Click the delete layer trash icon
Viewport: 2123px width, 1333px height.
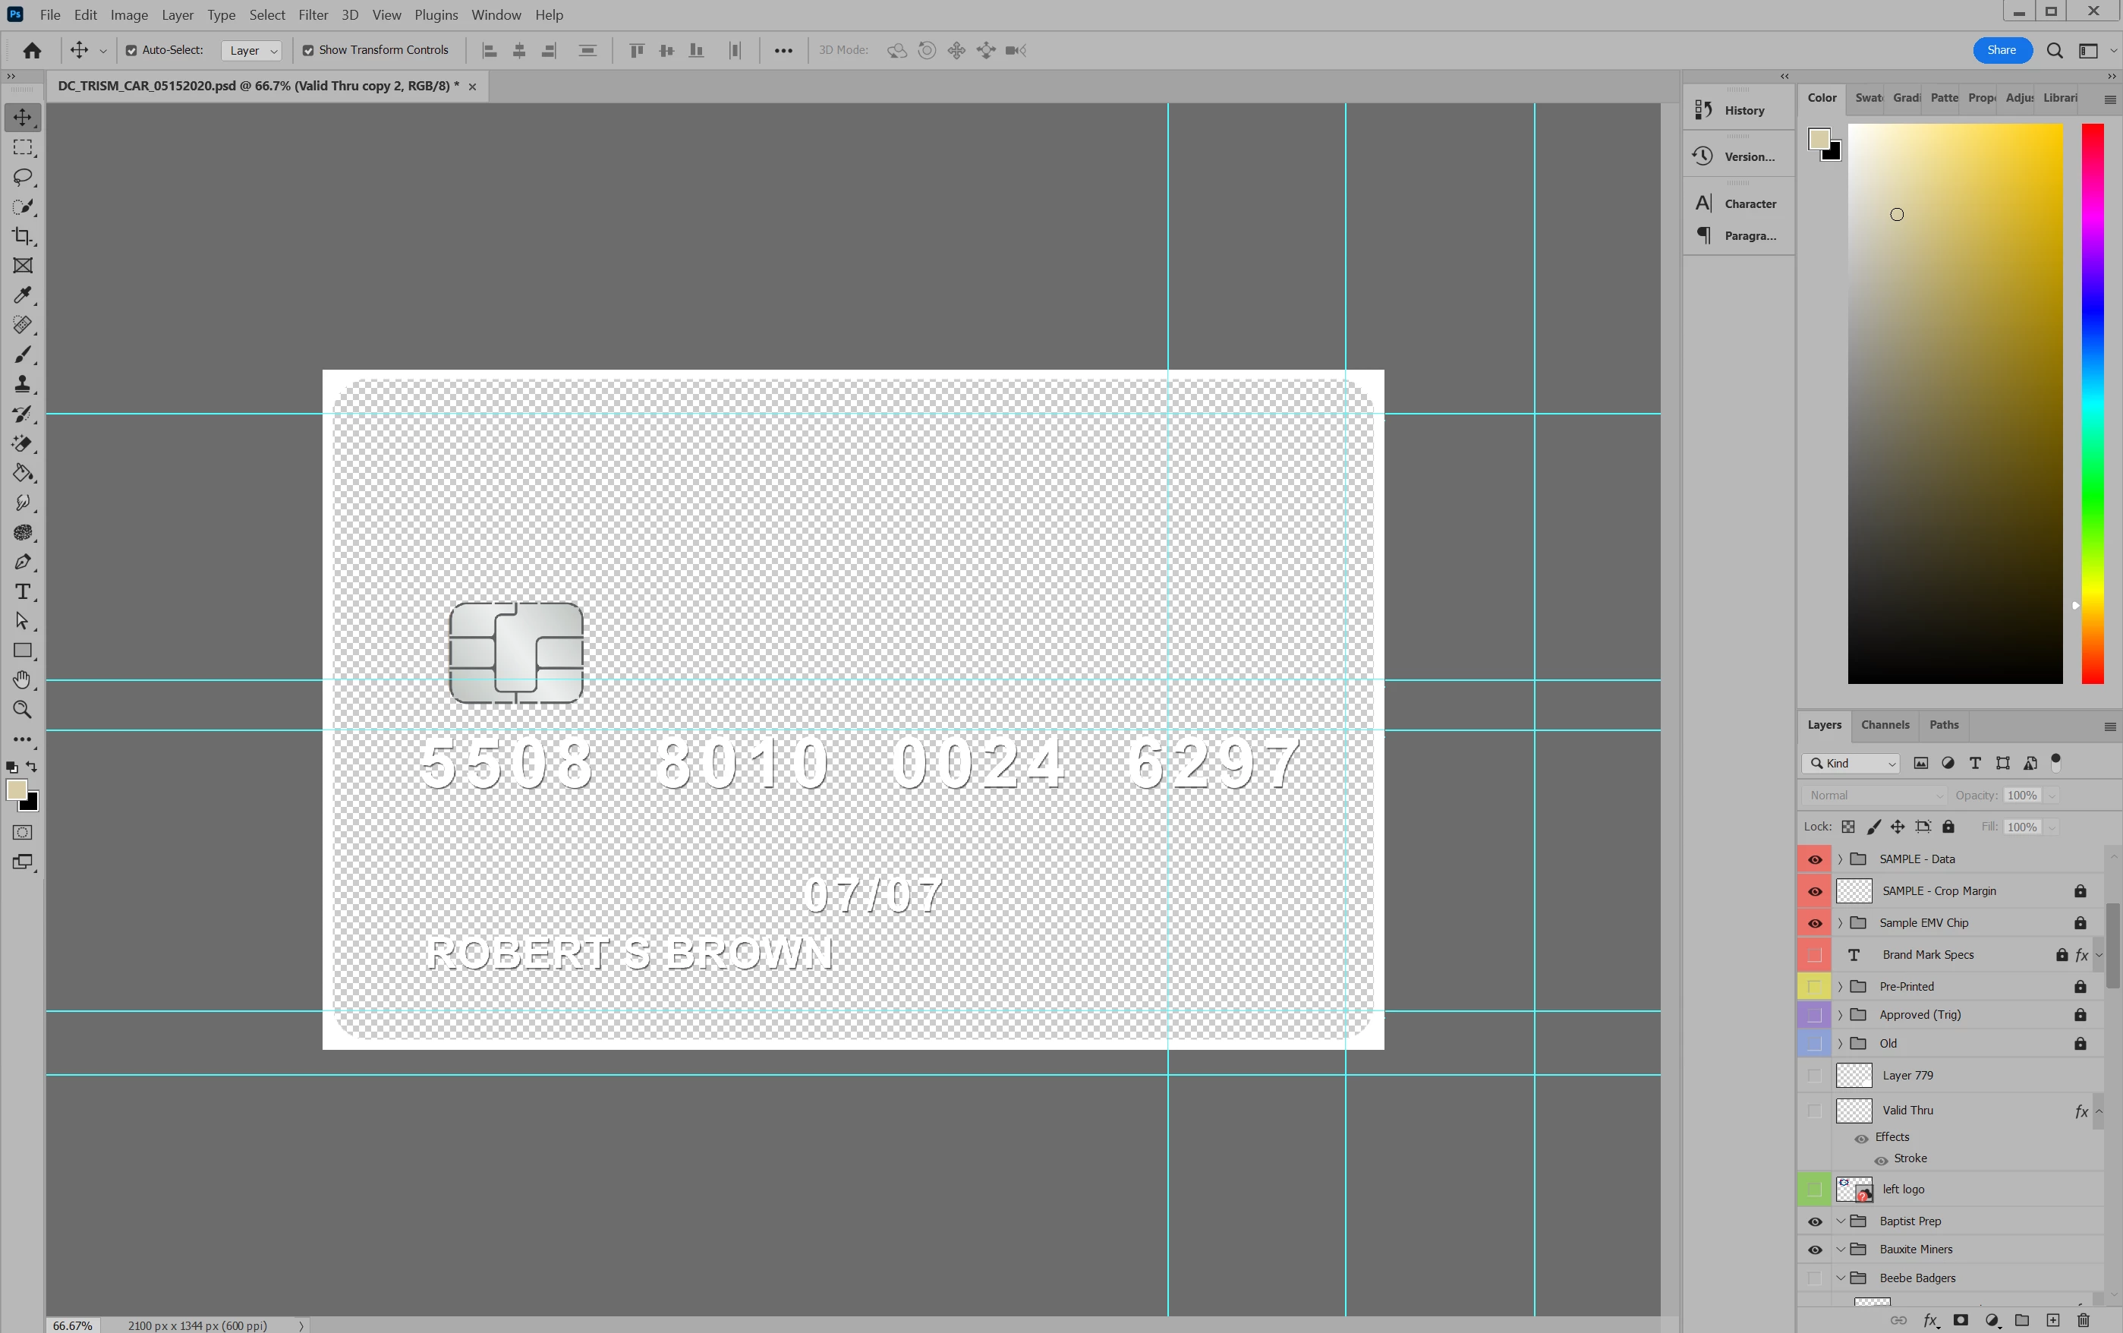[2083, 1320]
